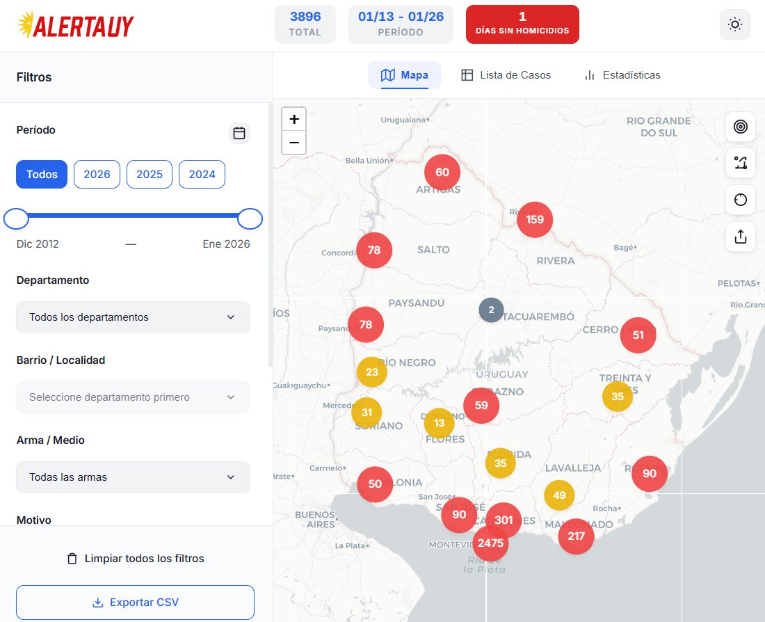Open the Estadísticas tab
Image resolution: width=765 pixels, height=622 pixels.
click(622, 75)
